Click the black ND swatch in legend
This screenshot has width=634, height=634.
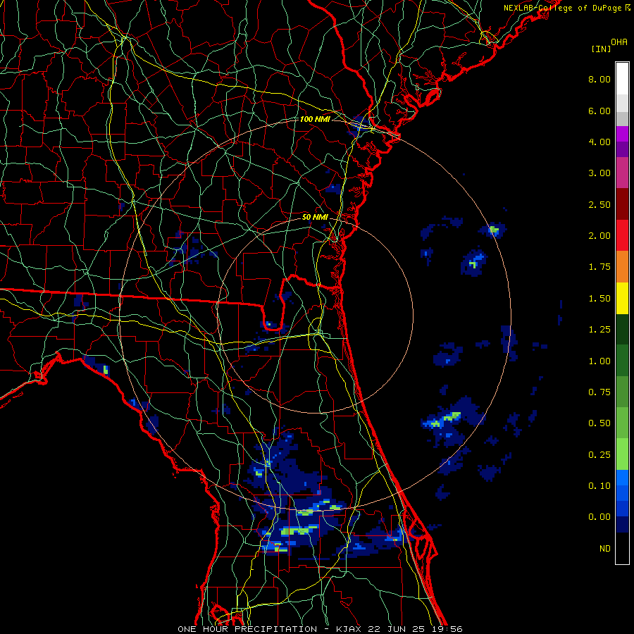622,548
